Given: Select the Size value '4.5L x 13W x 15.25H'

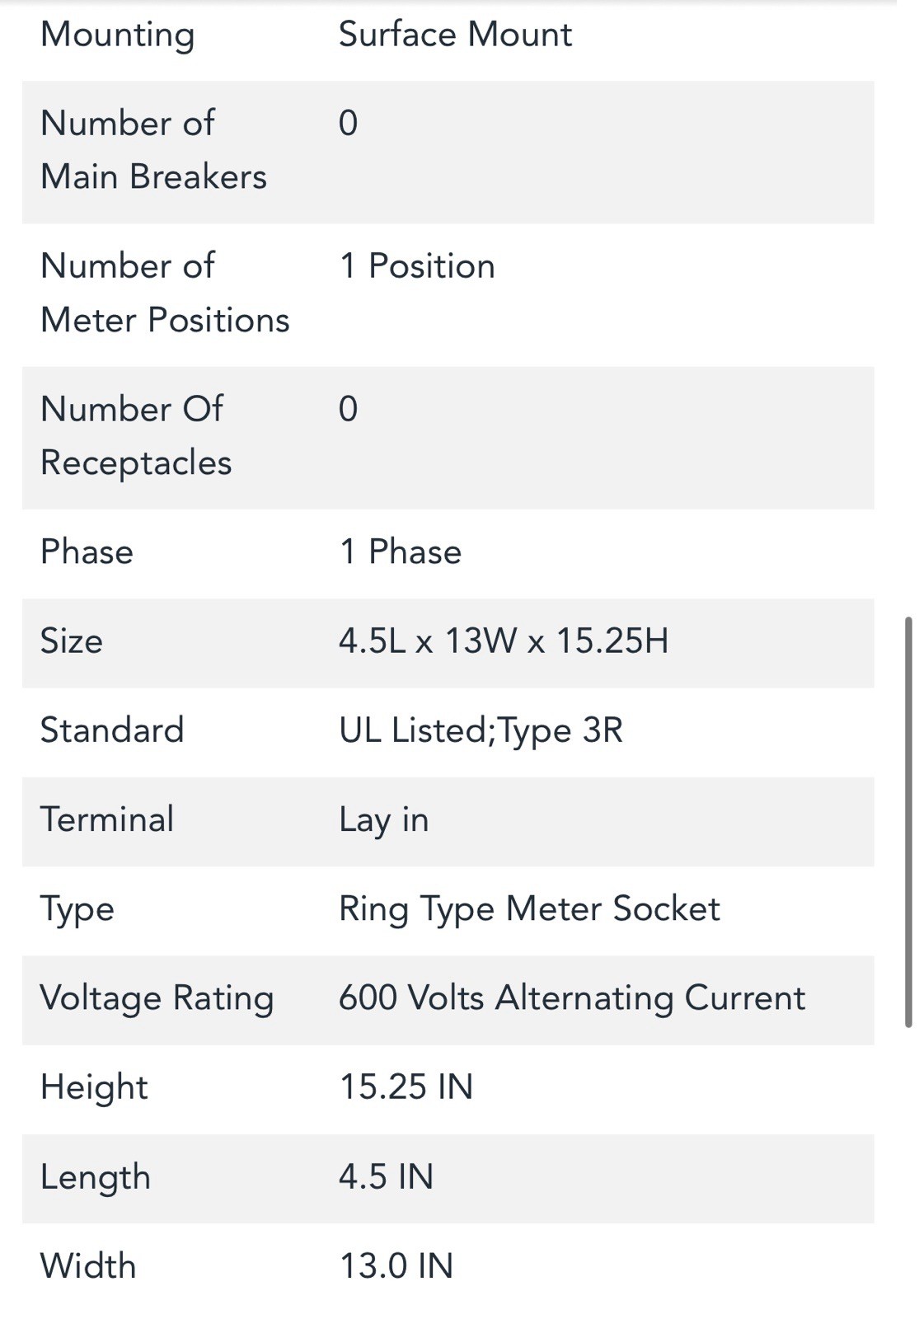Looking at the screenshot, I should [504, 641].
